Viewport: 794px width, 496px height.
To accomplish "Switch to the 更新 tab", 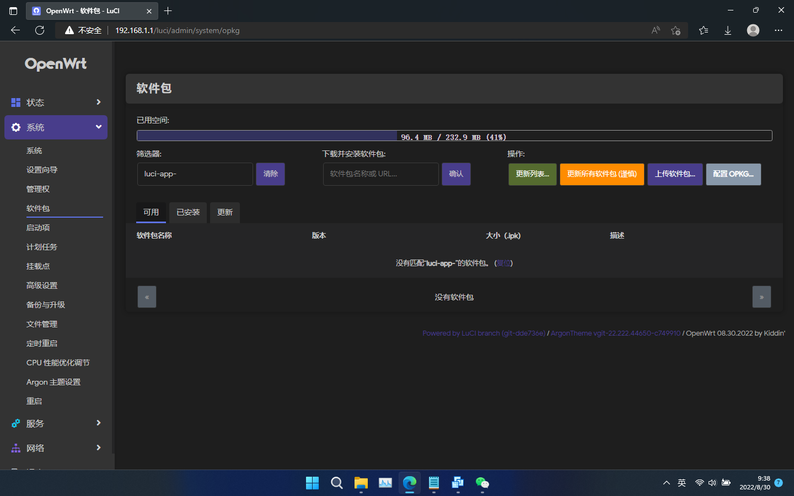I will 225,212.
